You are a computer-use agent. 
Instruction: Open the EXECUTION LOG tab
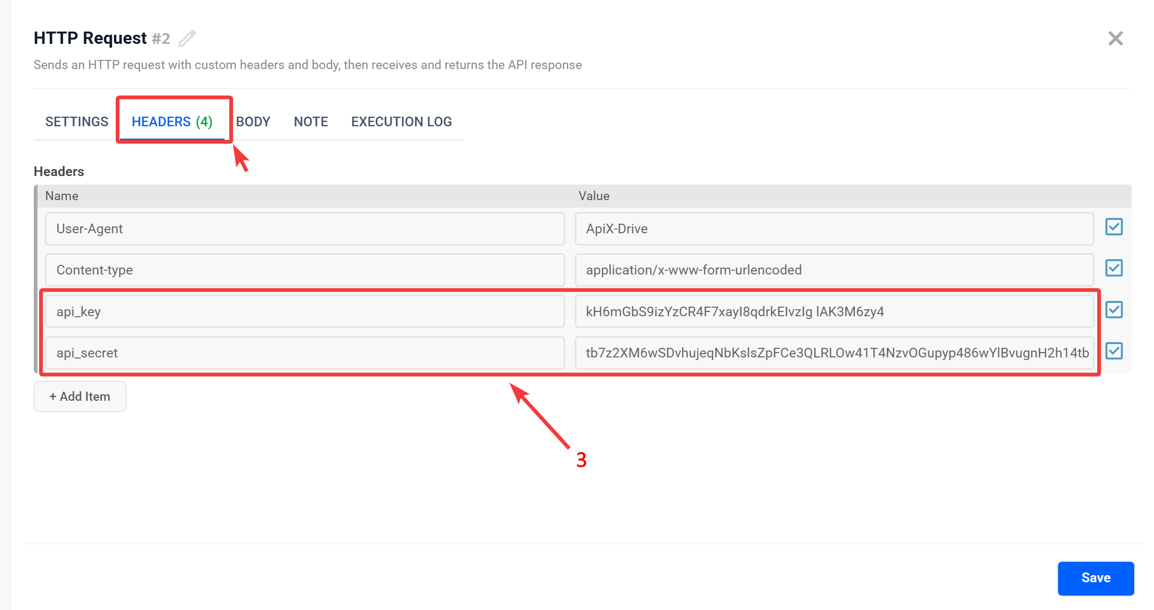[401, 121]
